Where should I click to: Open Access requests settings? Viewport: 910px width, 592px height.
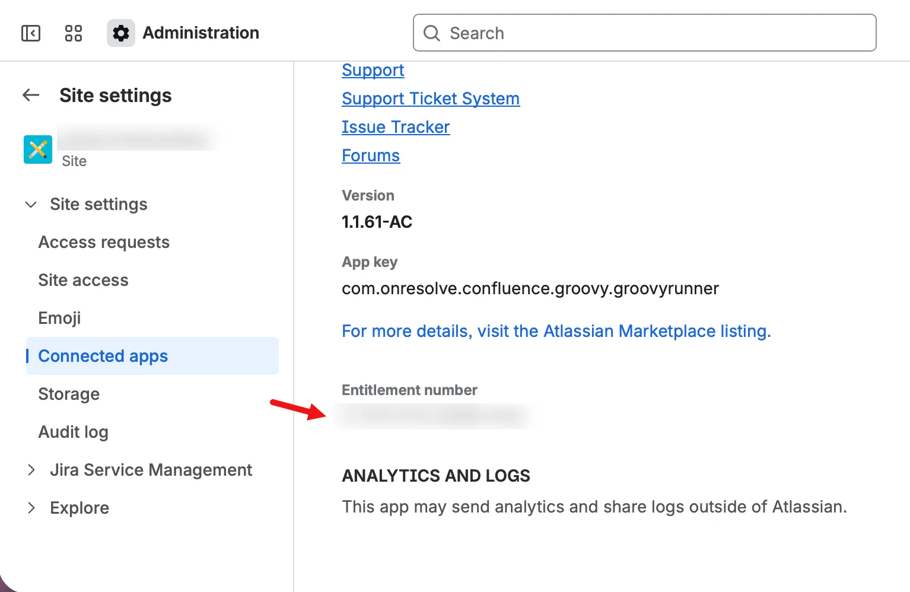(104, 242)
